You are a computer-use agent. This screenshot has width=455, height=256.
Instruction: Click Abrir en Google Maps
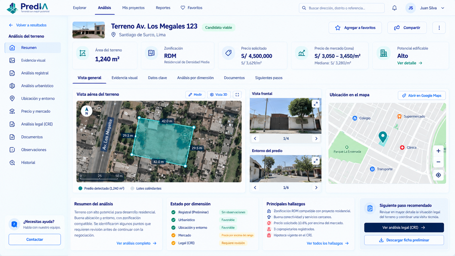(422, 95)
